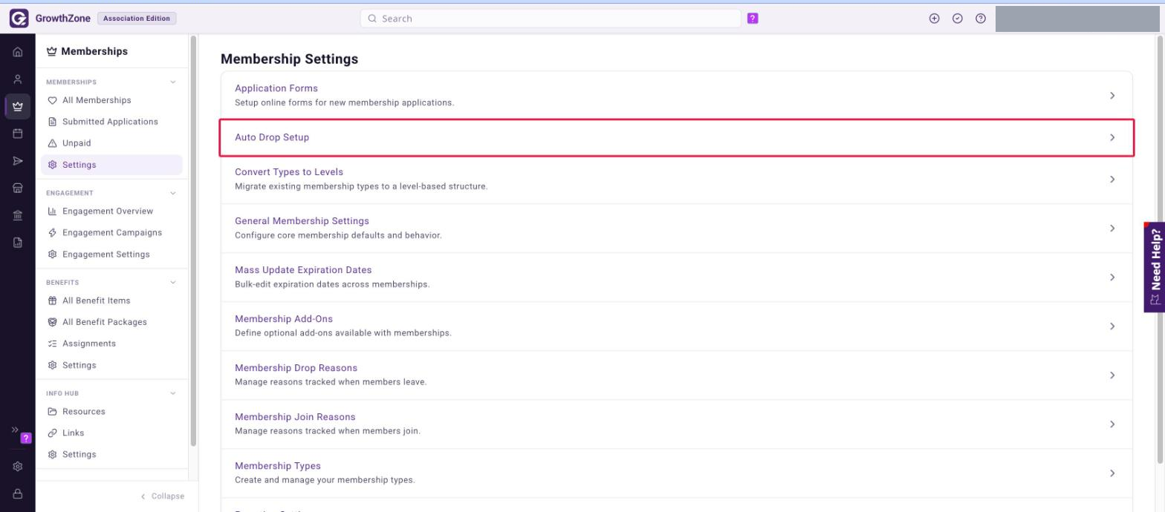Click the sidebar vertical scrollbar
The height and width of the screenshot is (512, 1165).
point(194,241)
